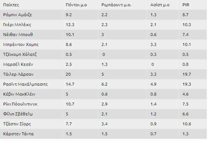
Task: Select the Μαρσέλ Κεσέν name cell
Action: tap(18, 64)
